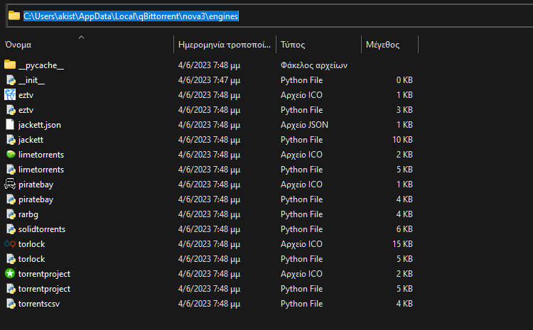533x330 pixels.
Task: Click the folder icon in the address bar
Action: [x=14, y=16]
